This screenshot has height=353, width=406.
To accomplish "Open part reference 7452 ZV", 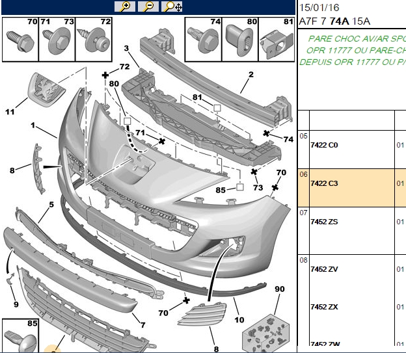I will coord(324,269).
